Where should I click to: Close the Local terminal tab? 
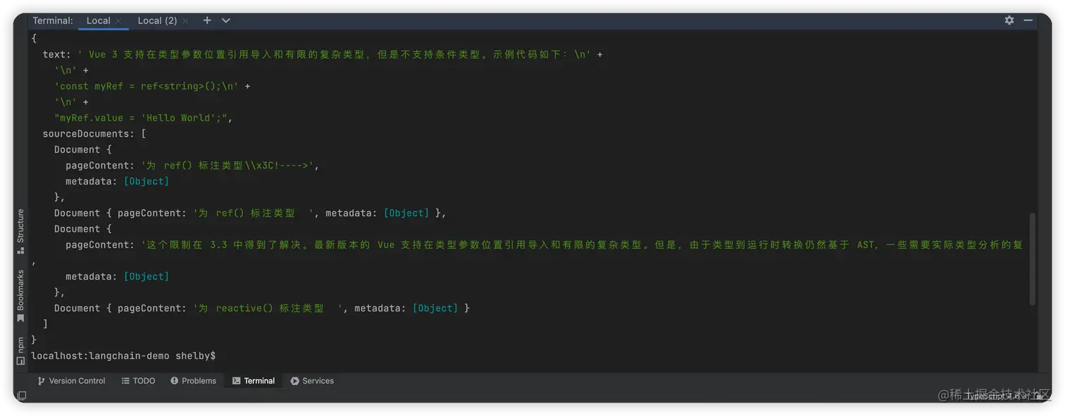(x=119, y=21)
